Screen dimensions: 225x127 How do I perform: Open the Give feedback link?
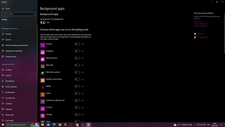203,37
